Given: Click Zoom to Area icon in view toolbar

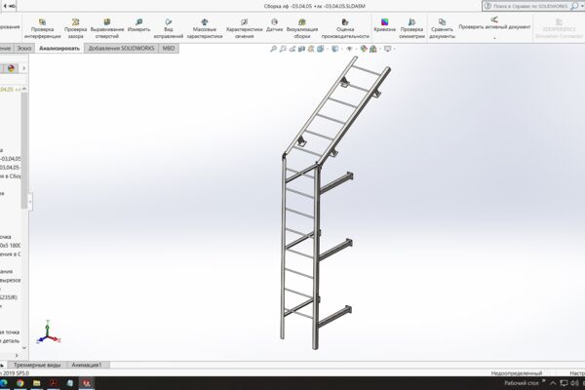Looking at the screenshot, I should tap(283, 49).
